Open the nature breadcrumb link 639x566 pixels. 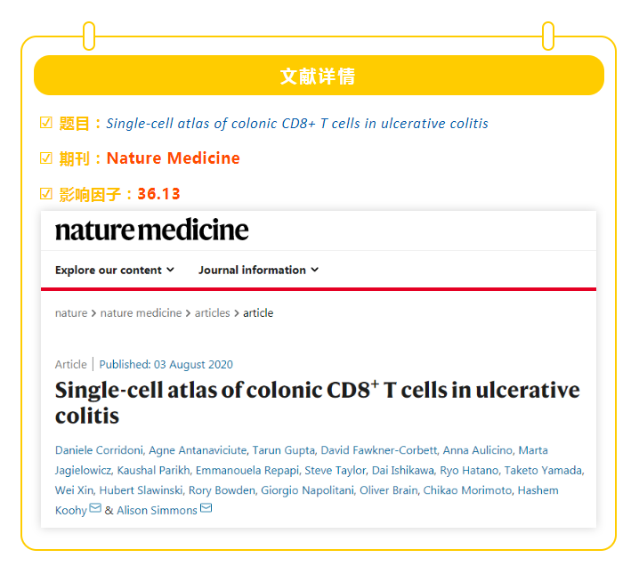pos(71,313)
